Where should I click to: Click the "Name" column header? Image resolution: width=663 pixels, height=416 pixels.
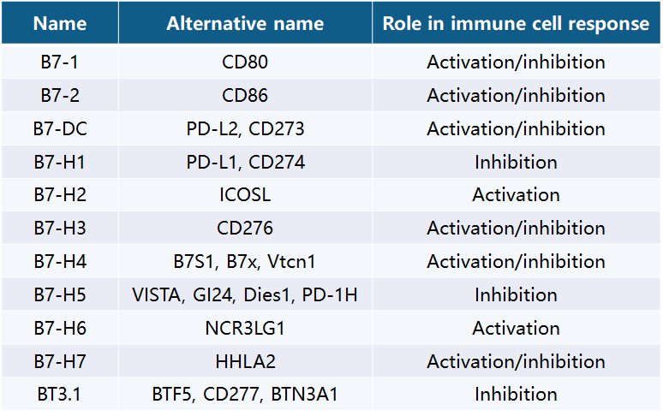coord(60,23)
